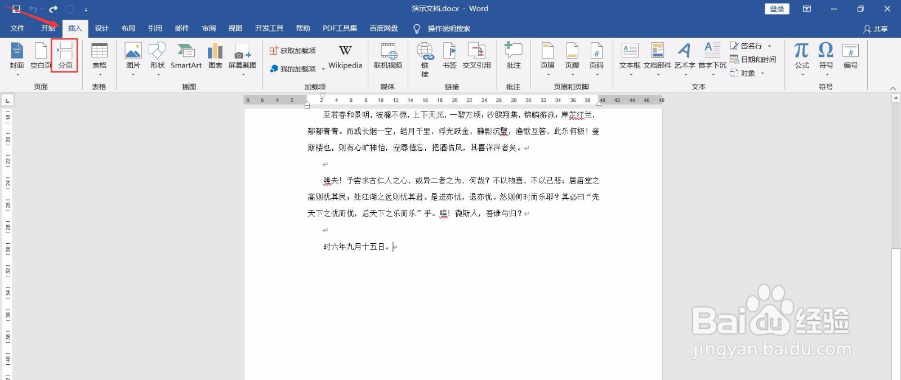Expand the Object (对象) dropdown arrow
901x380 pixels.
[762, 73]
